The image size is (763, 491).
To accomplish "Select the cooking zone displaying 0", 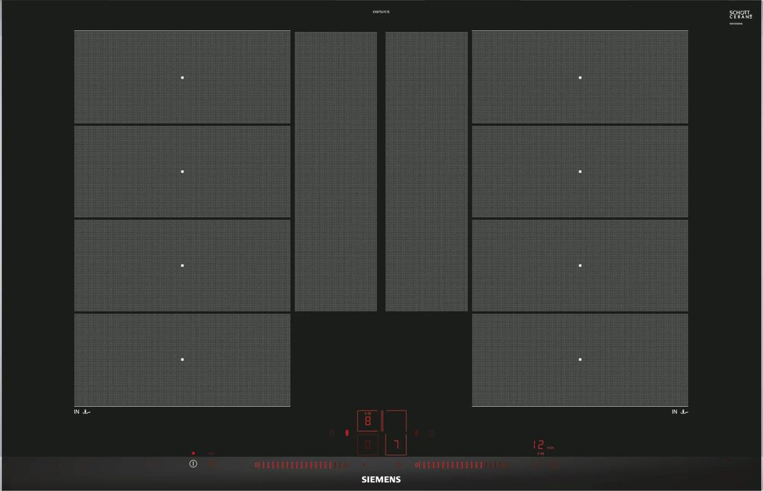I will point(368,445).
